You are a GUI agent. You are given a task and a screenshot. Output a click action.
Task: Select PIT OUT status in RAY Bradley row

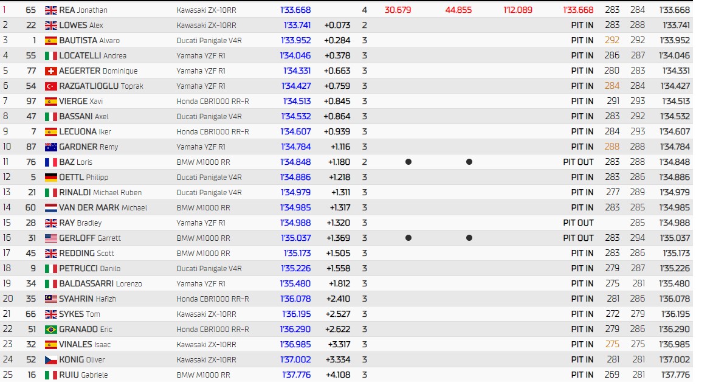coord(579,223)
